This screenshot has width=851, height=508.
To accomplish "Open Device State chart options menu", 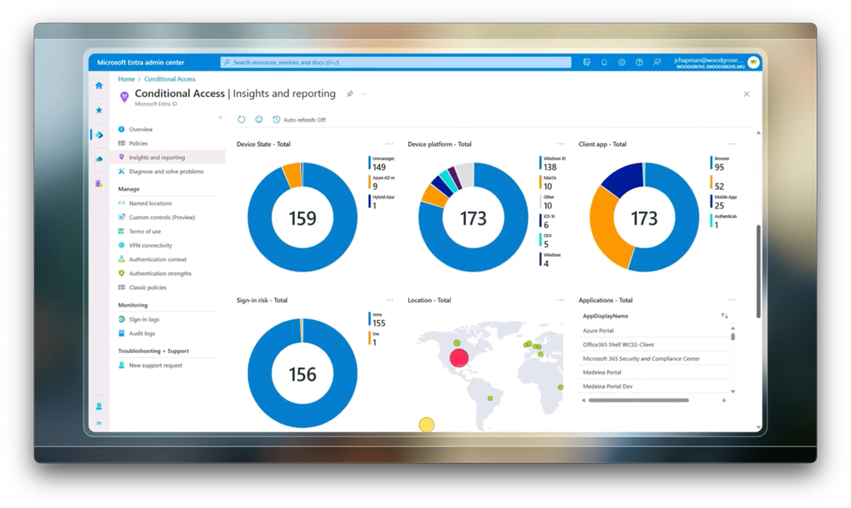I will click(x=389, y=144).
